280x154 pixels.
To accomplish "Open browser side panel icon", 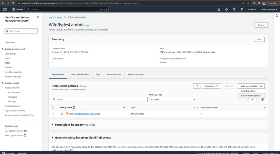I will pyautogui.click(x=259, y=3).
